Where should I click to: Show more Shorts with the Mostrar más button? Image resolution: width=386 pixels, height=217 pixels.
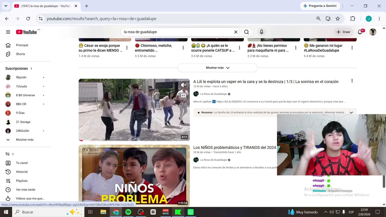pyautogui.click(x=217, y=68)
